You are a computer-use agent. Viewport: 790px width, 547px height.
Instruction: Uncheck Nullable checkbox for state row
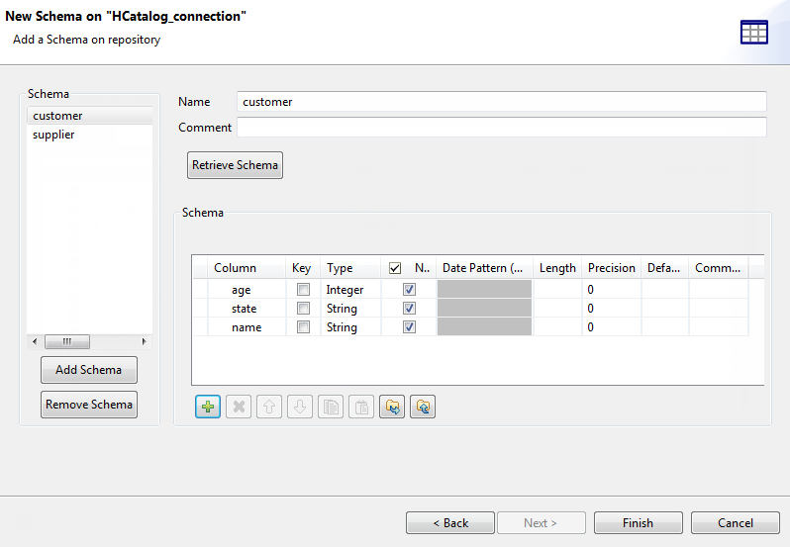[409, 309]
